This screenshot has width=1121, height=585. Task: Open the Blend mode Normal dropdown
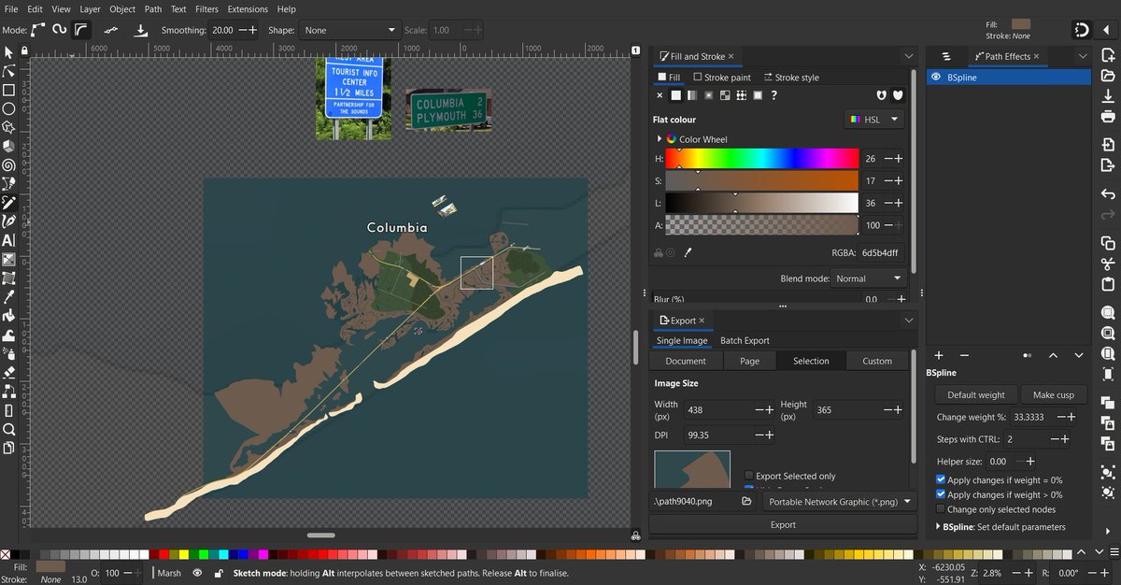pyautogui.click(x=868, y=278)
